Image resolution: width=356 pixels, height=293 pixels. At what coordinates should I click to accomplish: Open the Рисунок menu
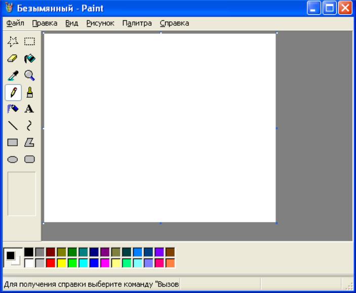point(100,23)
